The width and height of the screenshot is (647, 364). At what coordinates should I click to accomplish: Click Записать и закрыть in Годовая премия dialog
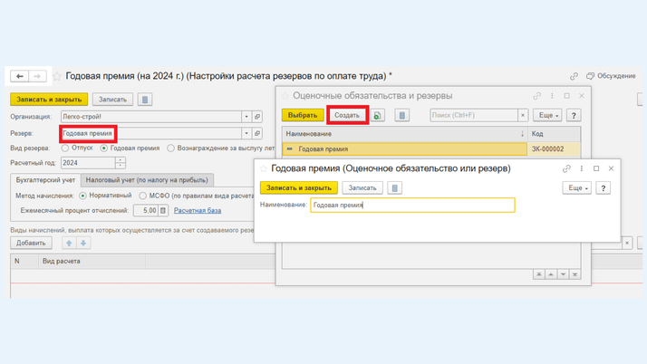[x=299, y=188]
